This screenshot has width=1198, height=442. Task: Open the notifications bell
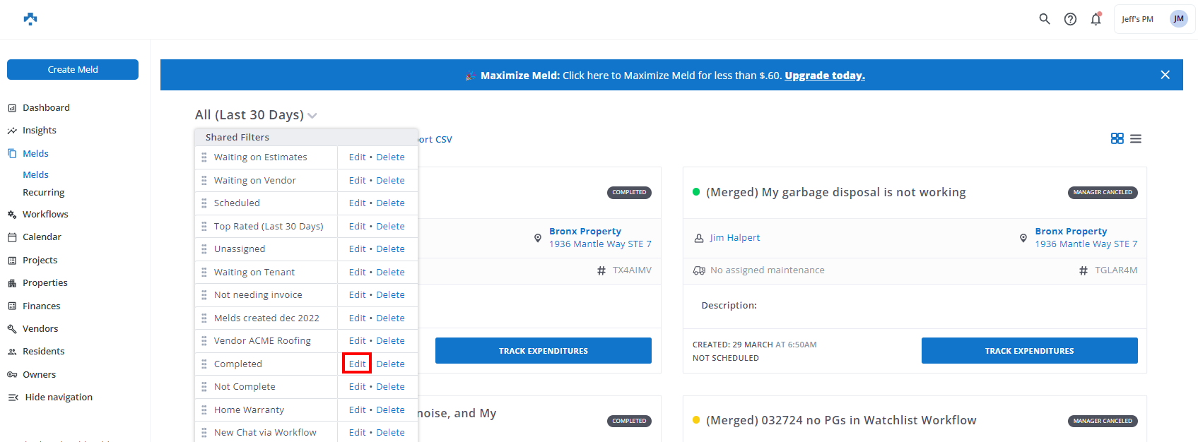tap(1096, 19)
